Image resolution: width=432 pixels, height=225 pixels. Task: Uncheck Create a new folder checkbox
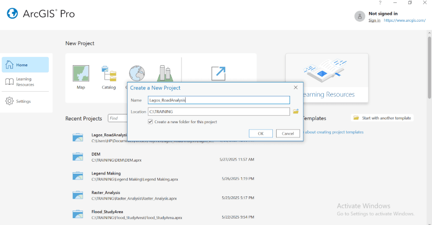point(150,122)
